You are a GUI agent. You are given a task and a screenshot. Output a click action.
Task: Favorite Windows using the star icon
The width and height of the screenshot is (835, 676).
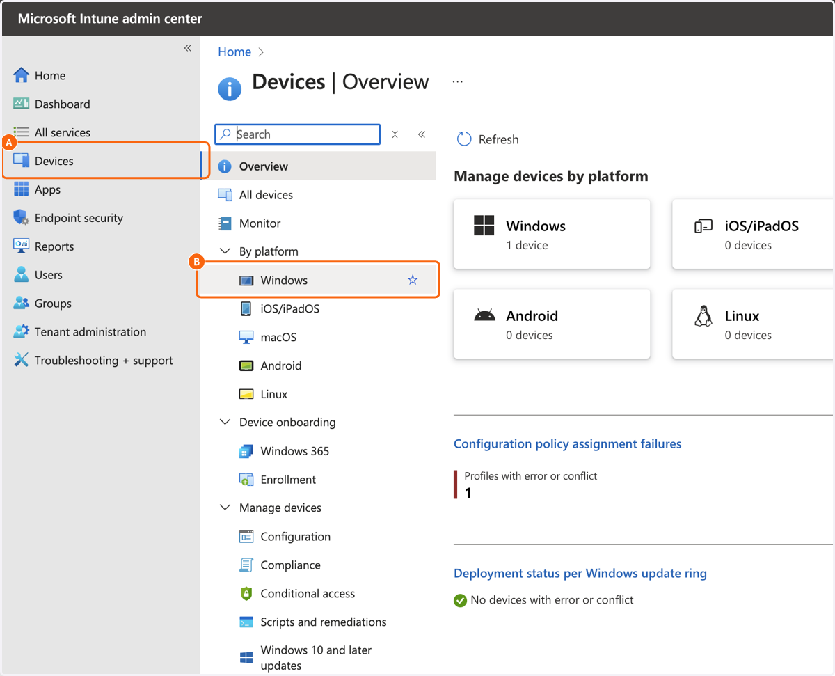click(x=413, y=280)
